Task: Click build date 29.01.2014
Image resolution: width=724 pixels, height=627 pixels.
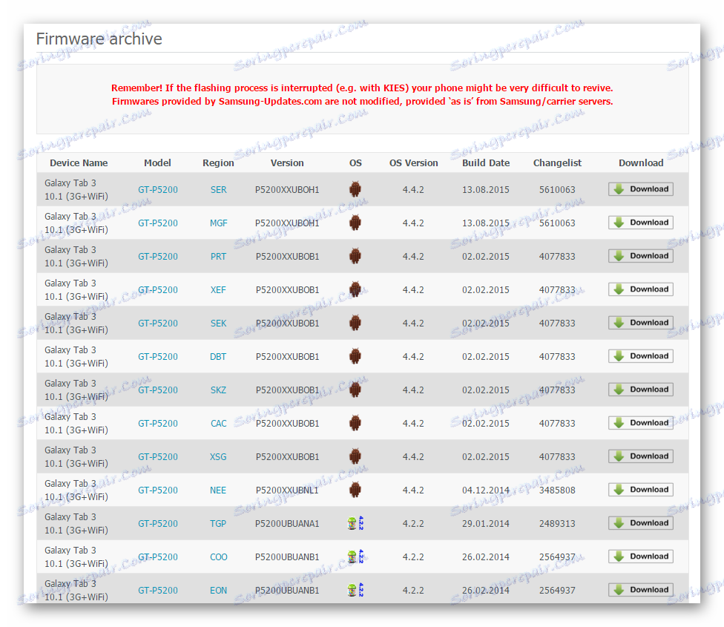Action: 486,524
